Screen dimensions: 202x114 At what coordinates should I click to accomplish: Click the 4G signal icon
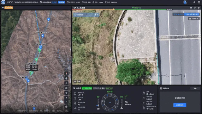[75, 98]
